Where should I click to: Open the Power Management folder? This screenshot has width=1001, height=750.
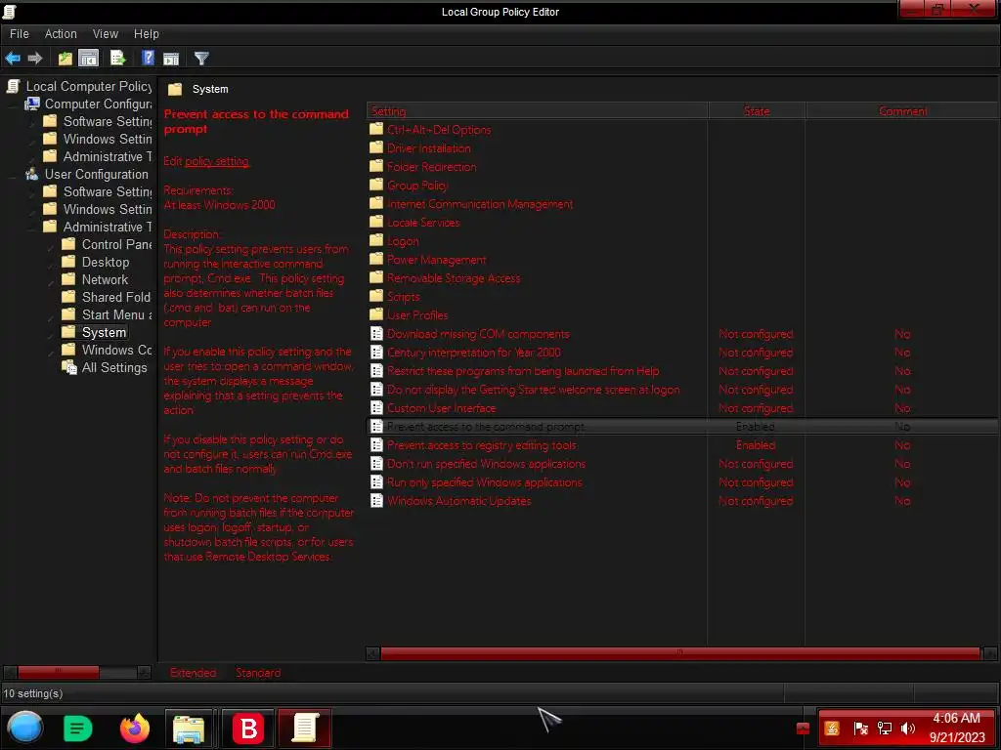pyautogui.click(x=436, y=260)
